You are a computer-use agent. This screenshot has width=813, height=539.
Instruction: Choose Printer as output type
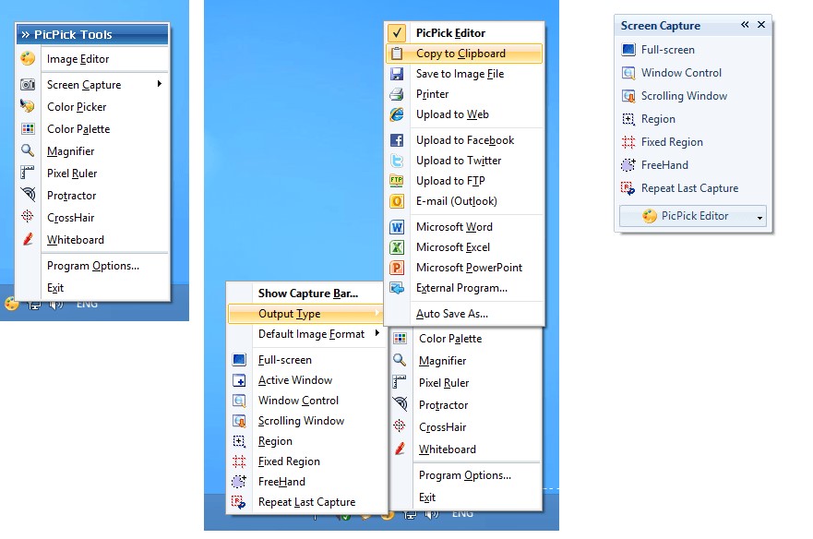tap(432, 94)
